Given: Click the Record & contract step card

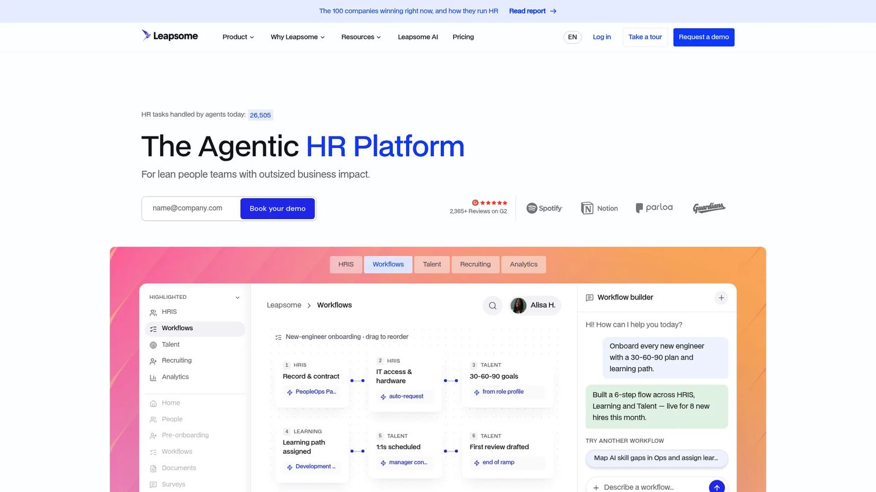Looking at the screenshot, I should (311, 380).
